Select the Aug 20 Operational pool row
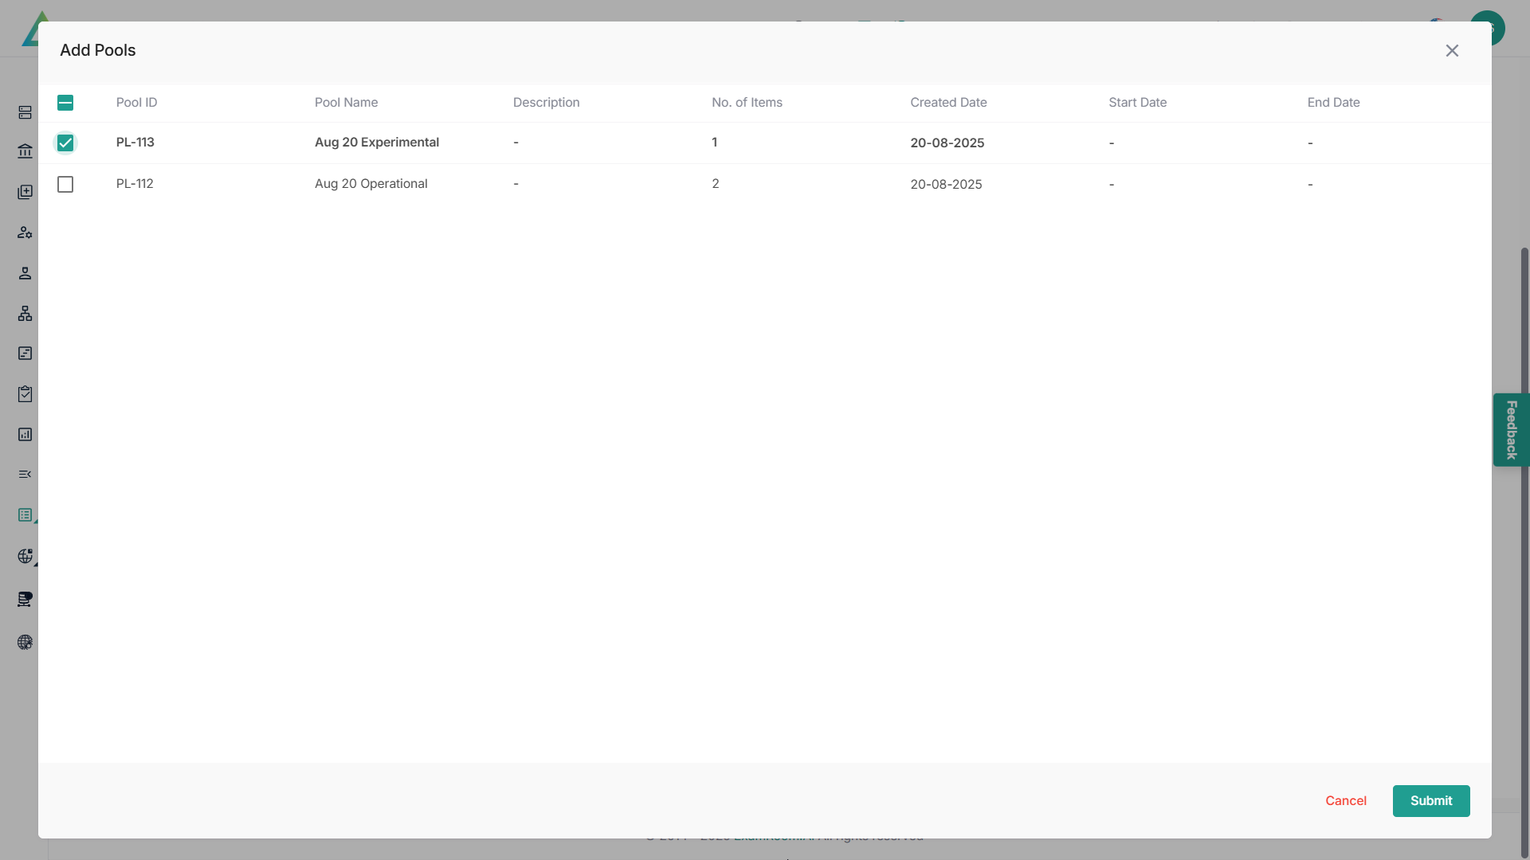The width and height of the screenshot is (1530, 860). click(371, 184)
